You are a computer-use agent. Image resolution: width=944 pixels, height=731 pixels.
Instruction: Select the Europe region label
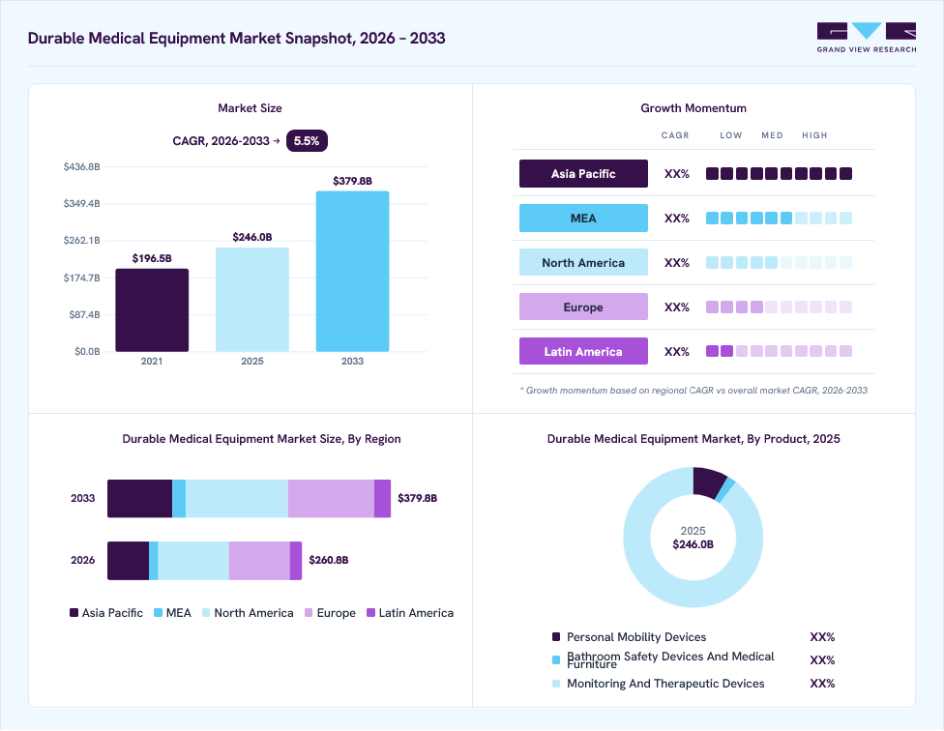pyautogui.click(x=583, y=307)
